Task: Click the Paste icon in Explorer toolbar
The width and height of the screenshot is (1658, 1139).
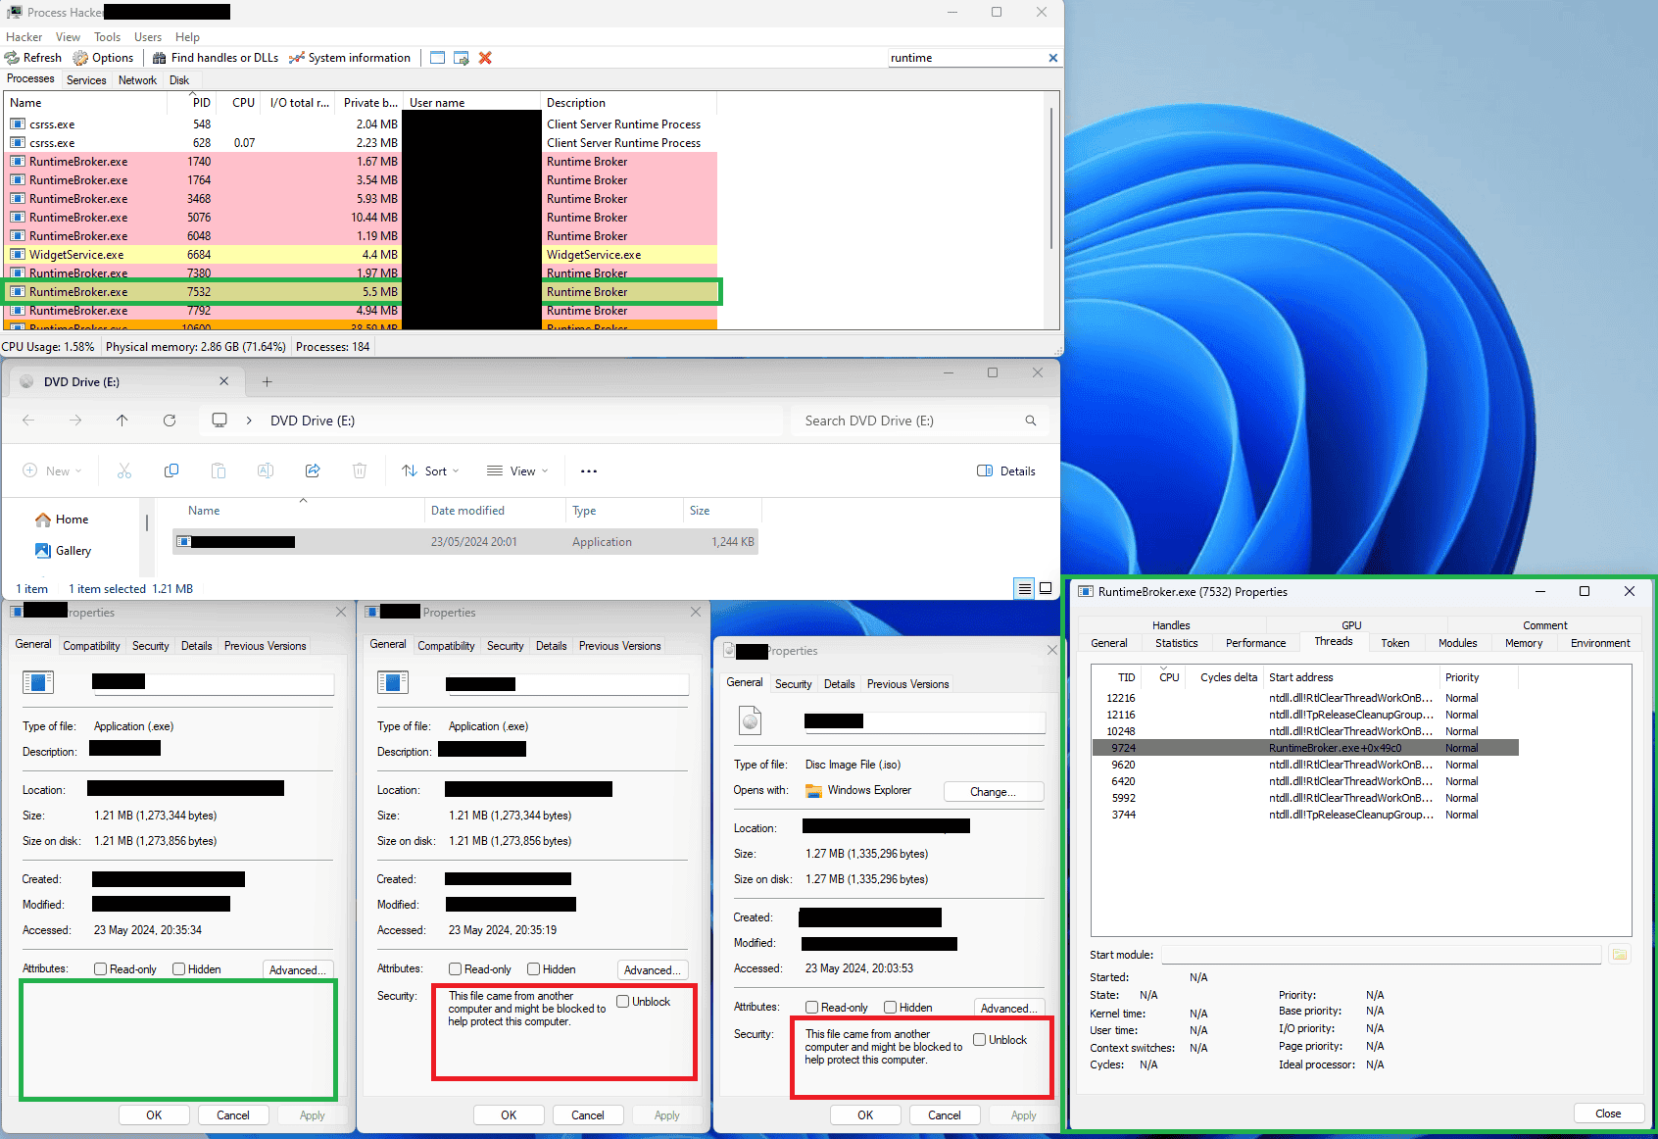Action: [219, 471]
